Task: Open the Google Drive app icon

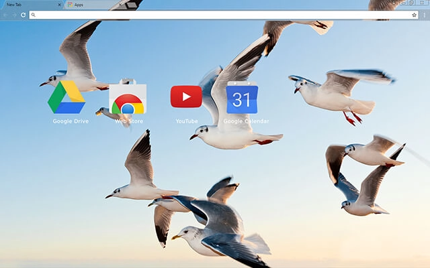Action: pos(67,97)
